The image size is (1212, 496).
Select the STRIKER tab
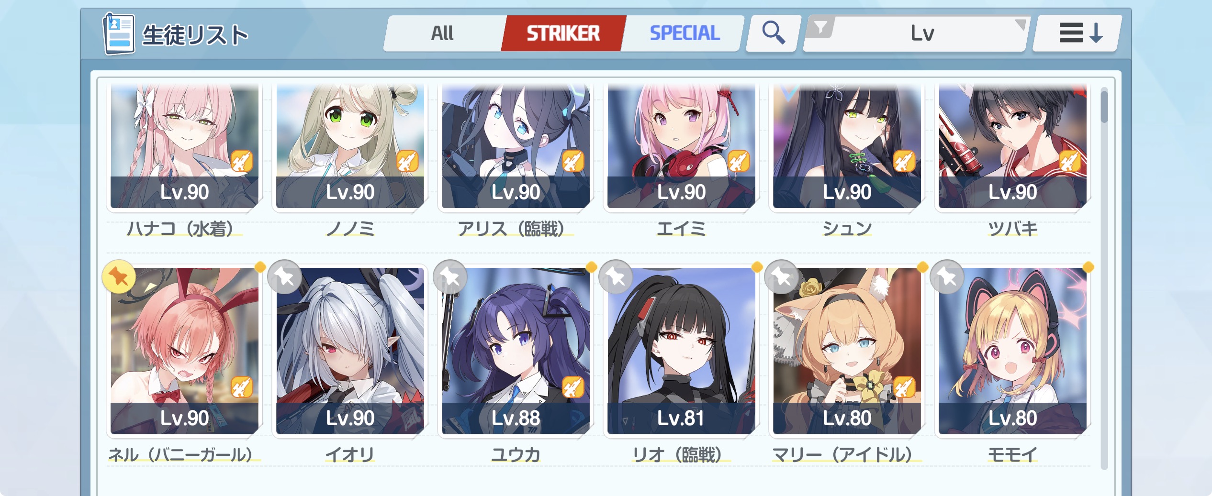563,33
